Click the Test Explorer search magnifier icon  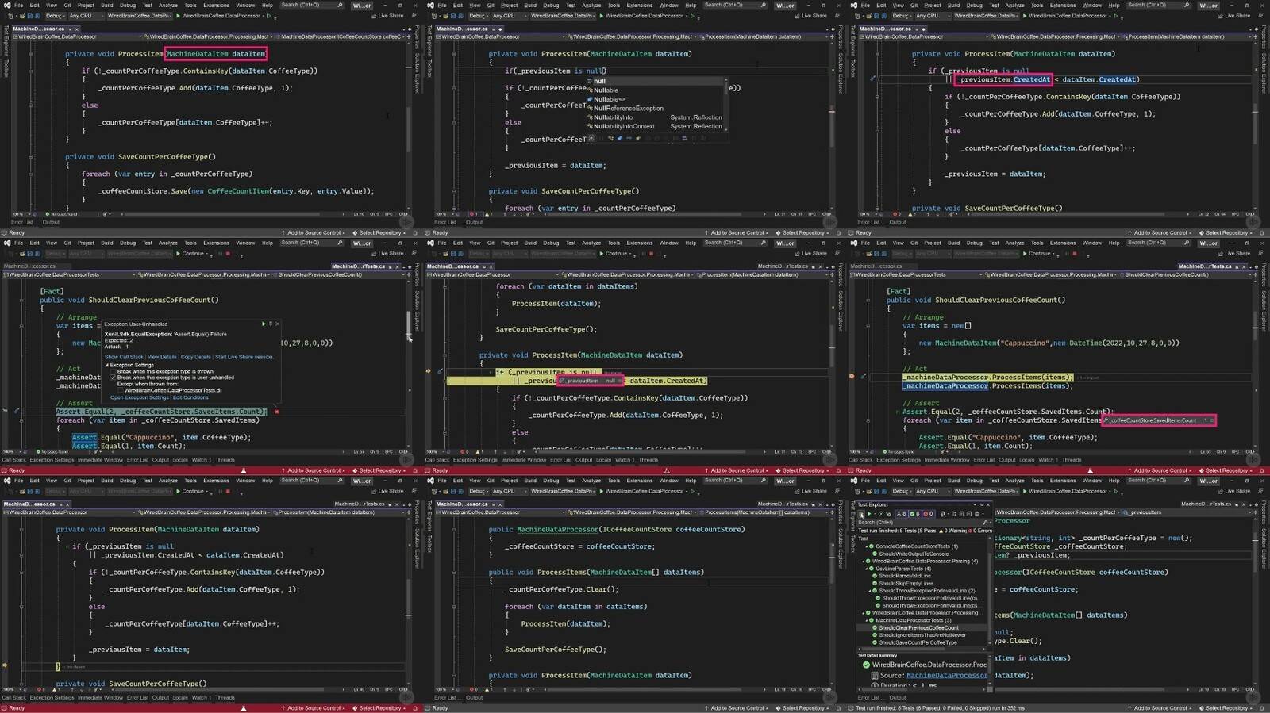click(x=985, y=523)
